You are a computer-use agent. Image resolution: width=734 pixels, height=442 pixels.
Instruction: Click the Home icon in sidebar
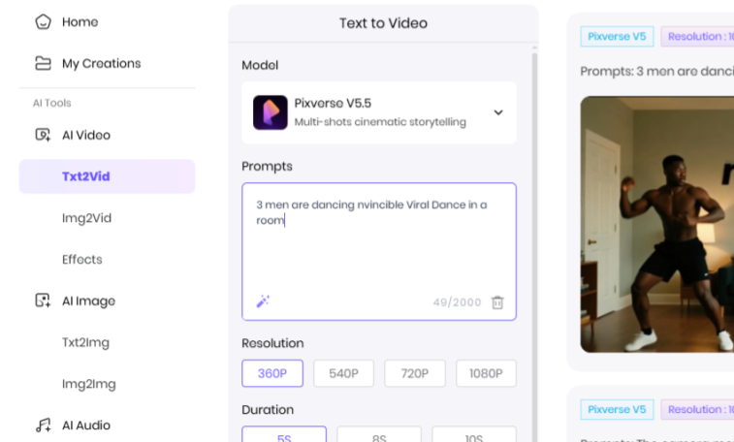(x=43, y=21)
